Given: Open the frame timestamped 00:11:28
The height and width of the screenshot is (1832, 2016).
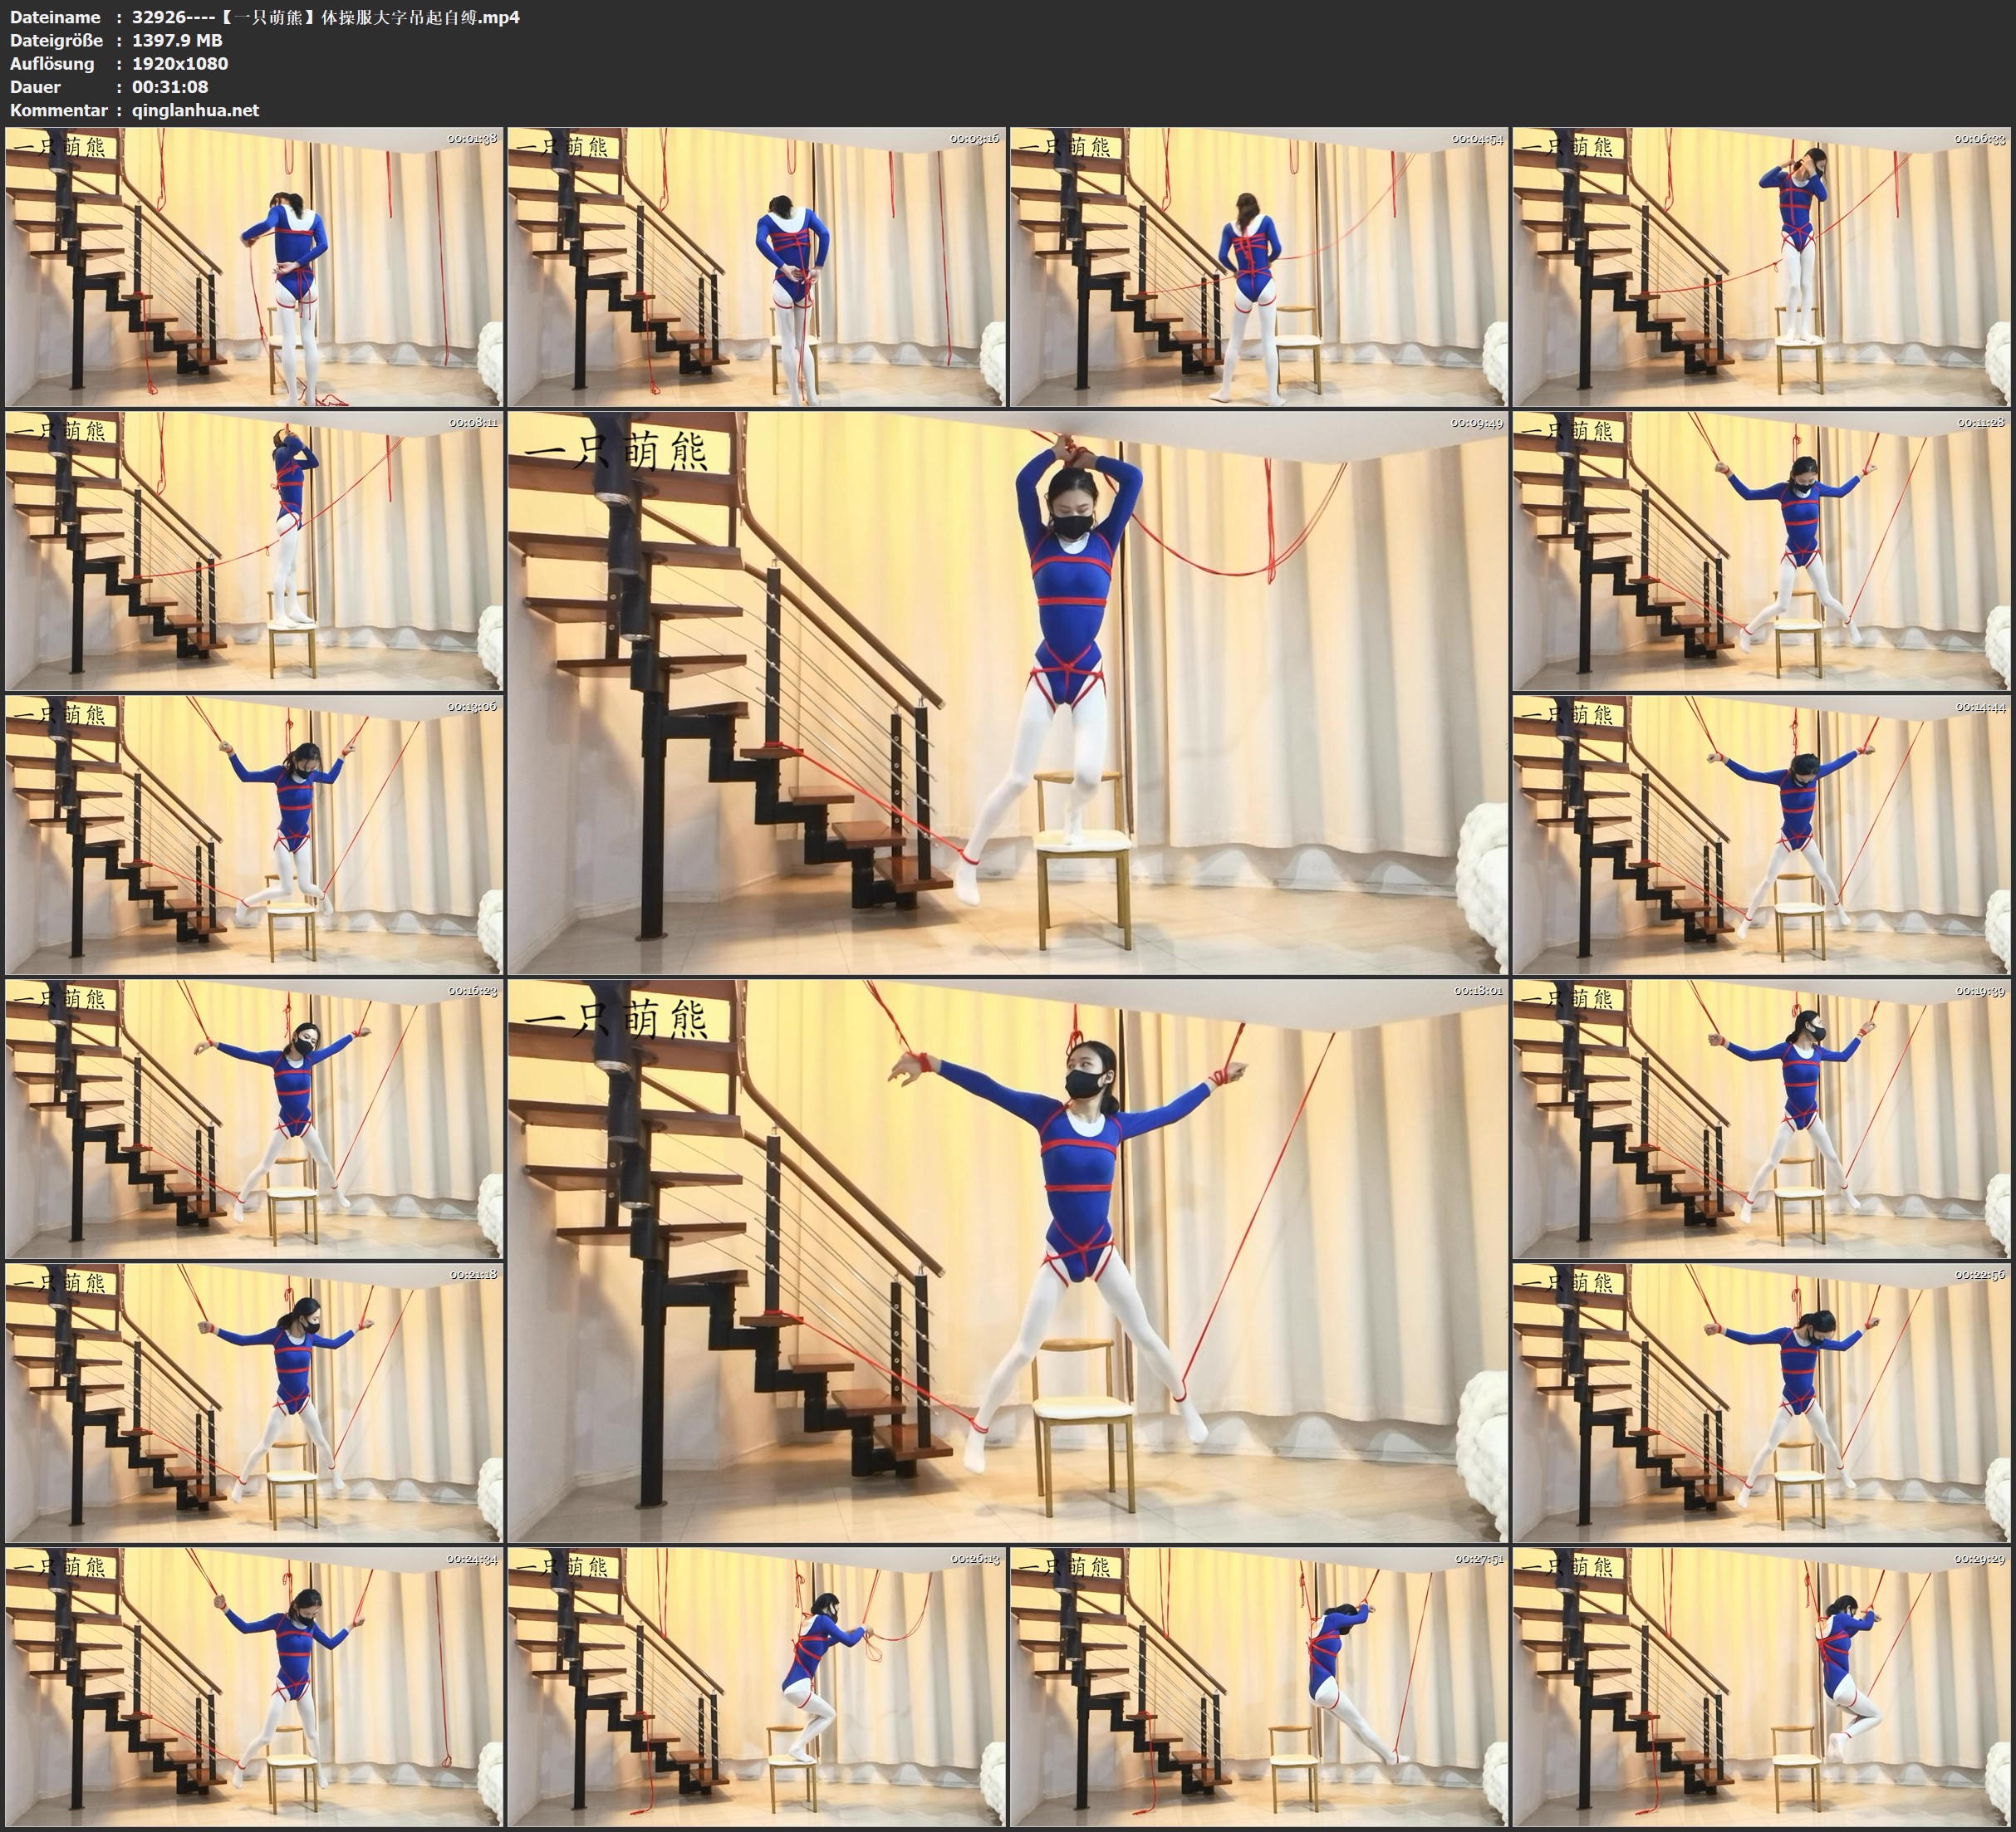Looking at the screenshot, I should point(1761,551).
